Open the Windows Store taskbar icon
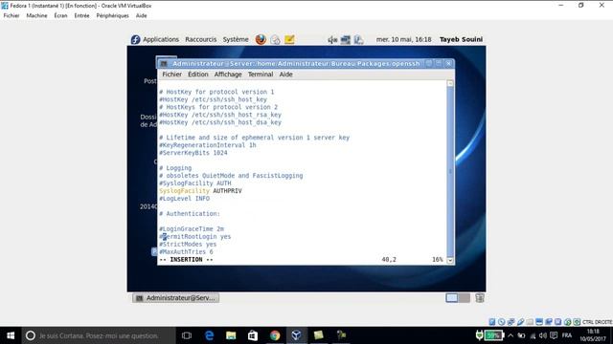613x344 pixels. tap(253, 335)
